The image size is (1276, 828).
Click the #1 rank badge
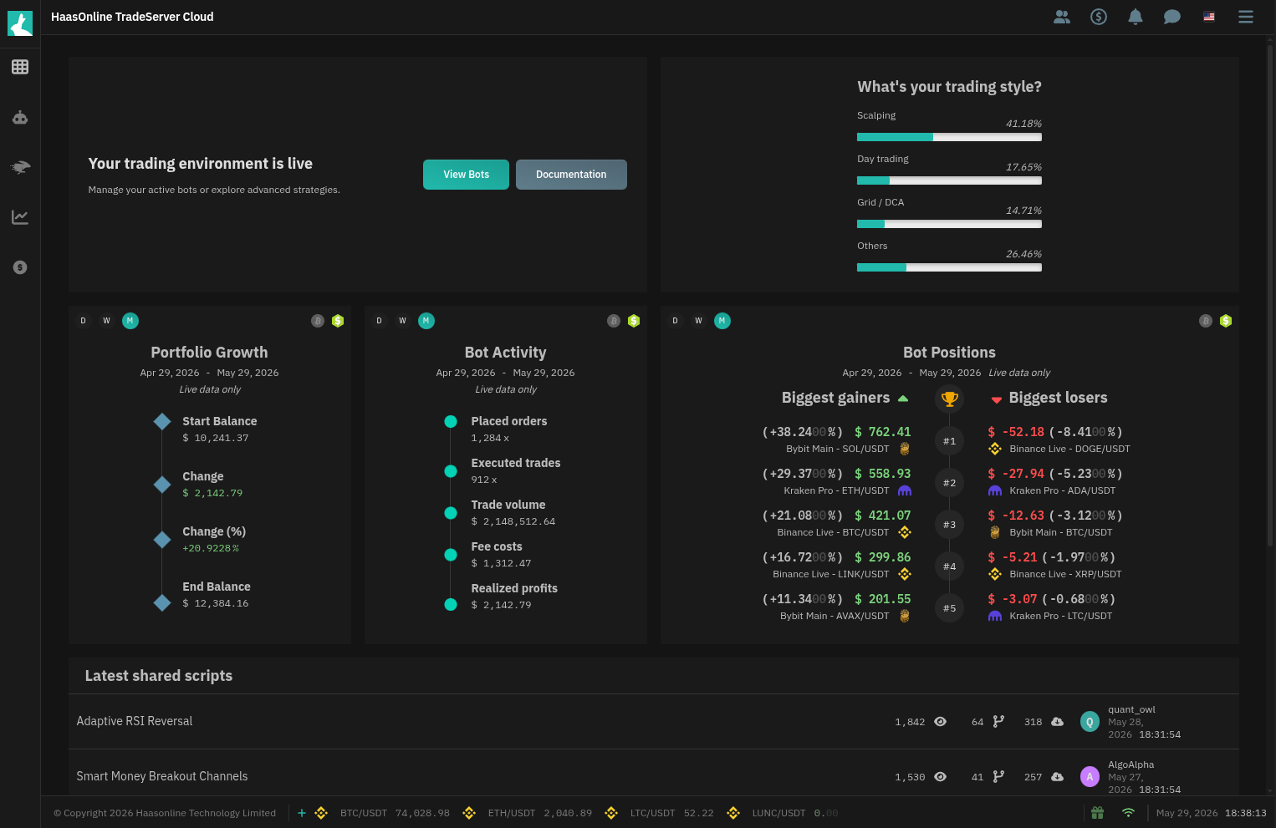[x=949, y=441]
